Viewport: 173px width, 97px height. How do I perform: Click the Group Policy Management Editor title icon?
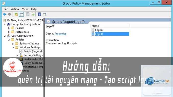click(4, 3)
